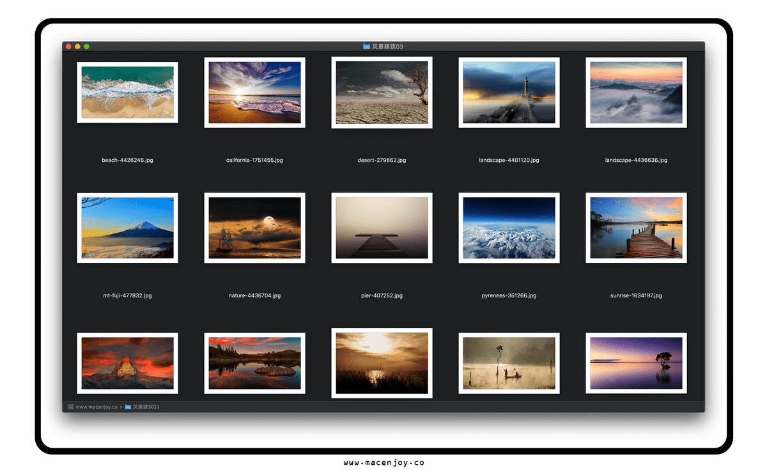Image resolution: width=767 pixels, height=470 pixels.
Task: Select the pier-407252.jpg foggy dock thumbnail
Action: pyautogui.click(x=382, y=228)
